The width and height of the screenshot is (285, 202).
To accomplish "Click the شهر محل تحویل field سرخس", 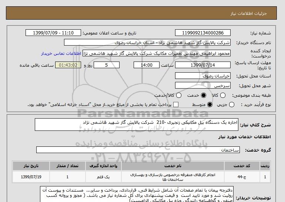I will [x=203, y=85].
